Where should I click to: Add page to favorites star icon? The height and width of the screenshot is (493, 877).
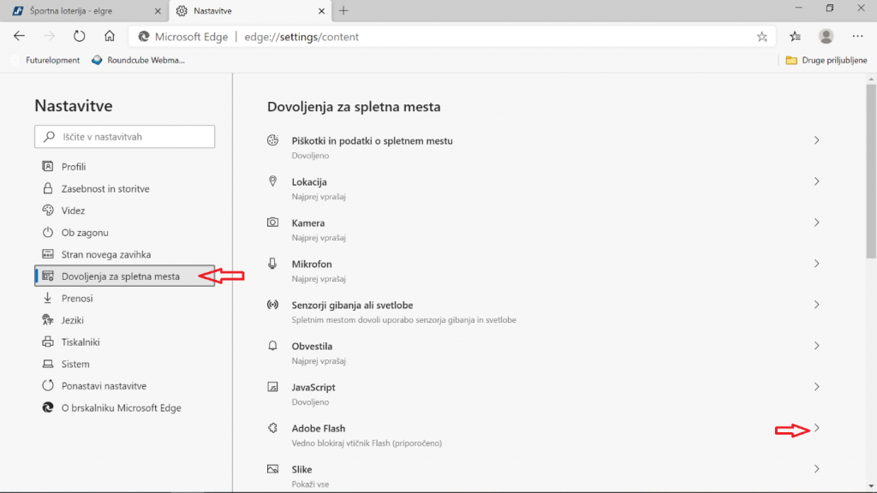click(x=761, y=37)
